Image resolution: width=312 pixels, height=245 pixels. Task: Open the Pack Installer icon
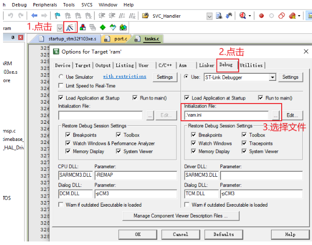(x=123, y=27)
